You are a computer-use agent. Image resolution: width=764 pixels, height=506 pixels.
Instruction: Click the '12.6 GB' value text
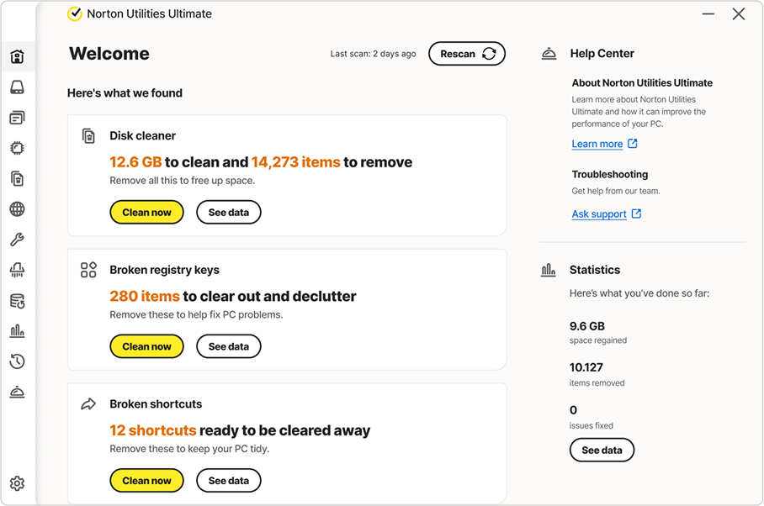[x=135, y=162]
